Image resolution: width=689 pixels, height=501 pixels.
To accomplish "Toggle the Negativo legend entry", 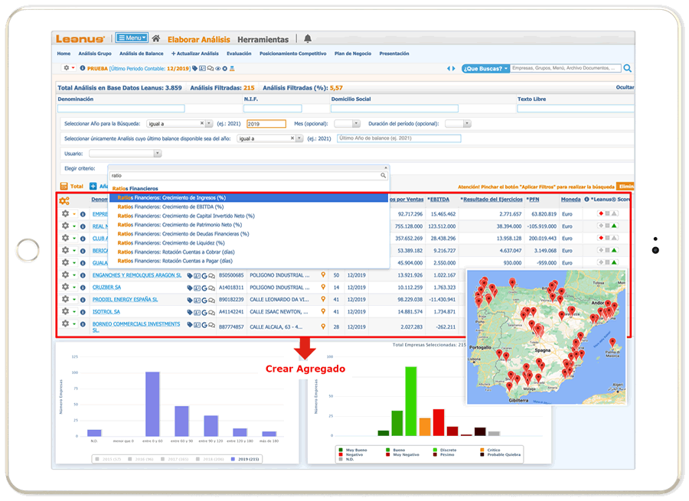I will click(x=351, y=455).
